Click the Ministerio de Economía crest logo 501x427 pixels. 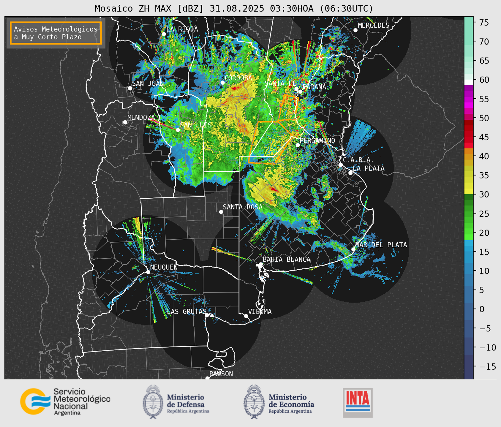(x=254, y=401)
